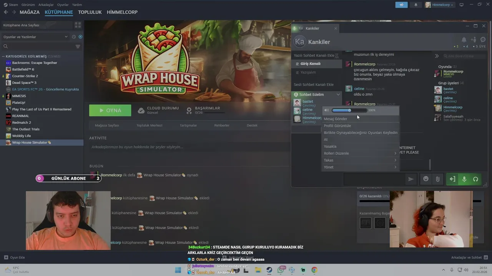Open Himmelcorp account dropdown
492x276 pixels.
[439, 5]
